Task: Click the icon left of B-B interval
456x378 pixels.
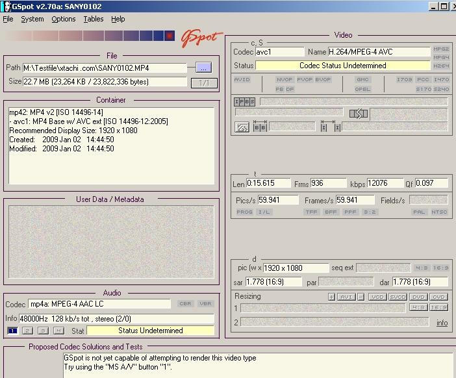Action: point(242,127)
